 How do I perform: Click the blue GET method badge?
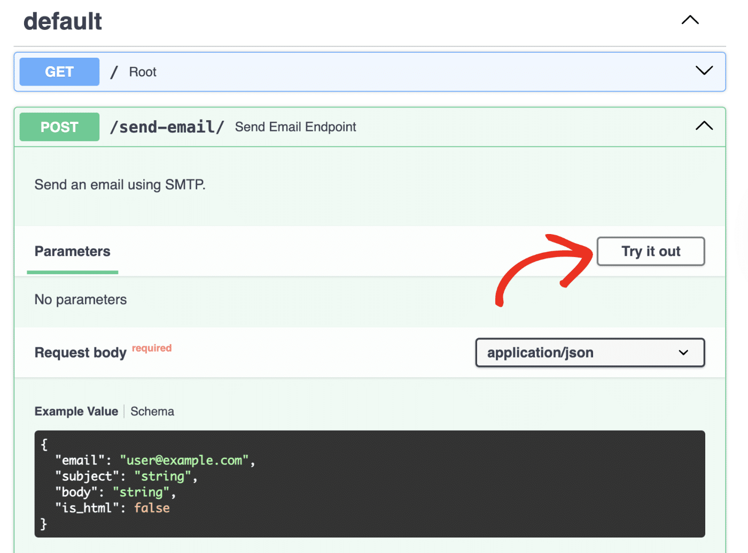(x=59, y=71)
